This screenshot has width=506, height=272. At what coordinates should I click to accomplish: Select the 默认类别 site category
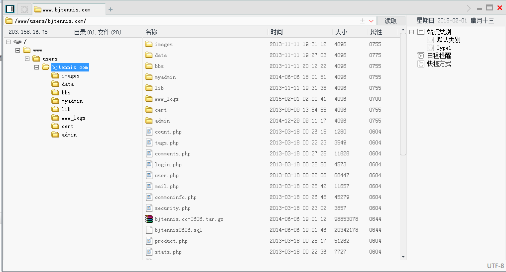[448, 40]
